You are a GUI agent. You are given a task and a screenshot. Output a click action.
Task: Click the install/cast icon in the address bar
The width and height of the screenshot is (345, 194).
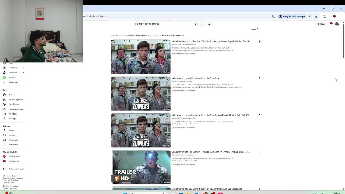point(274,16)
